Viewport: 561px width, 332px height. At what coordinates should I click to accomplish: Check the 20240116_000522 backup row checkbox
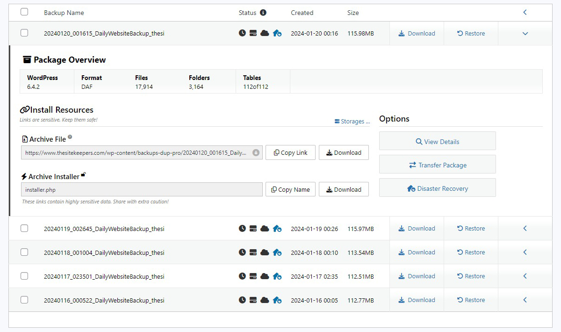click(x=24, y=300)
